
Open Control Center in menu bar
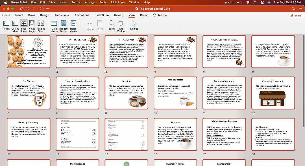(x=262, y=2)
